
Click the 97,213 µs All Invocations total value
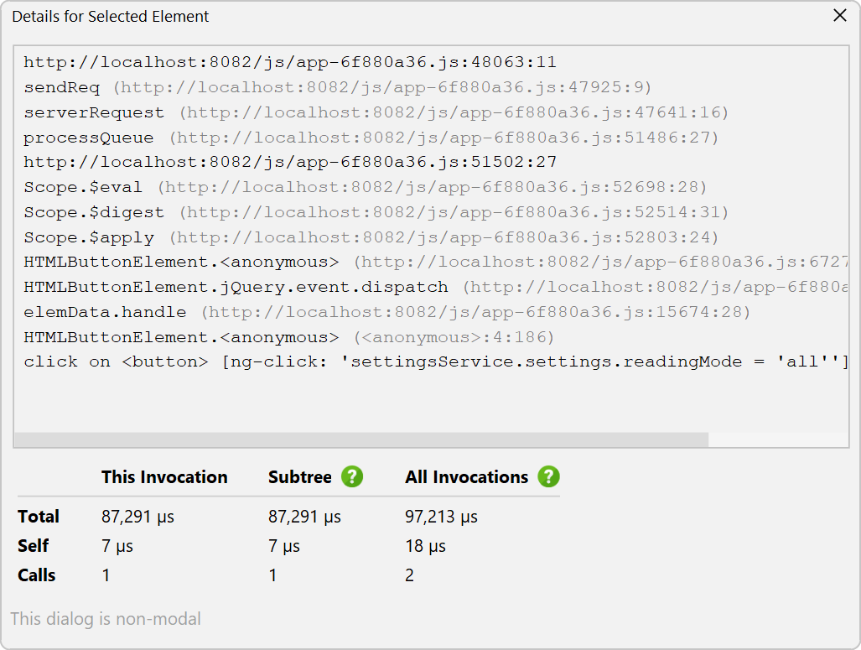click(441, 517)
